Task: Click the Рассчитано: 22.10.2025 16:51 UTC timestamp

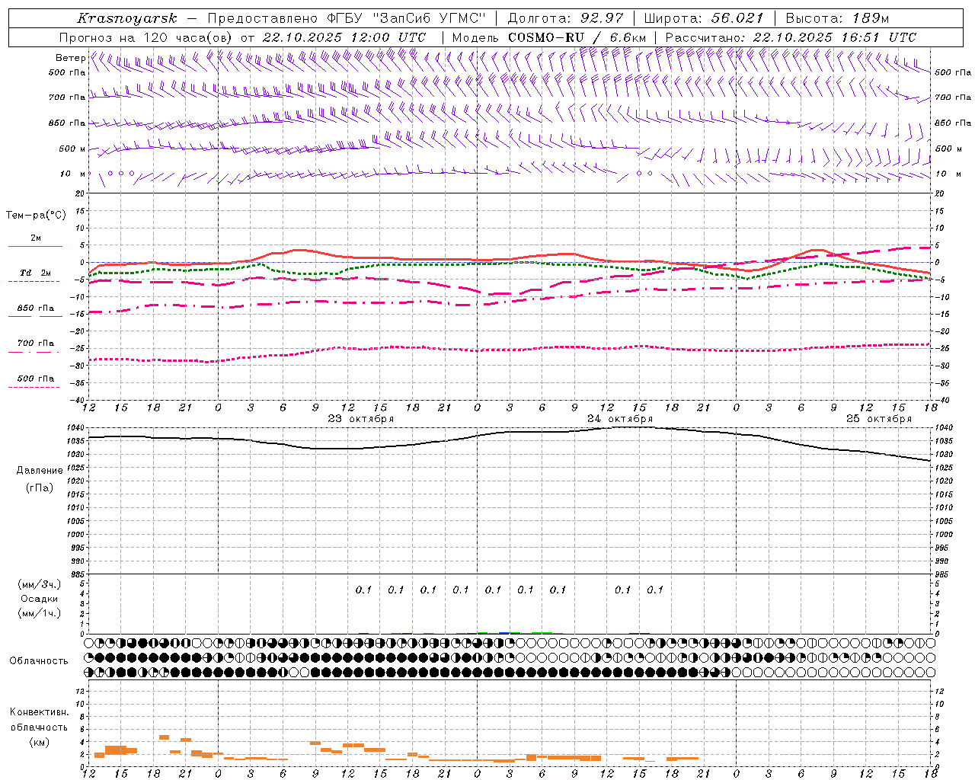Action: 791,37
